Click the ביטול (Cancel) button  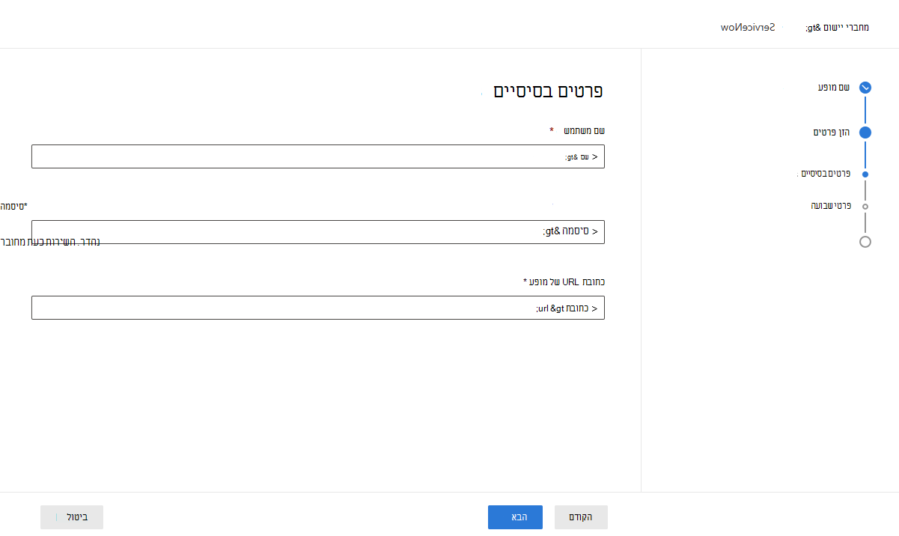pos(72,517)
